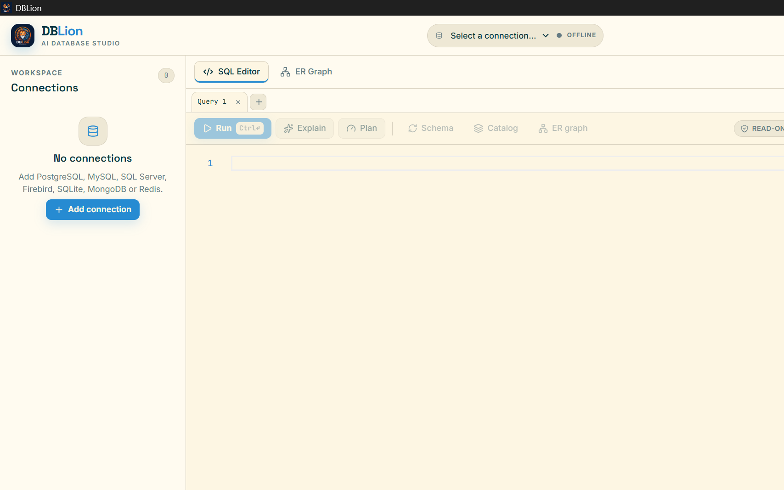Open ER graph from the query toolbar
784x490 pixels.
[563, 128]
